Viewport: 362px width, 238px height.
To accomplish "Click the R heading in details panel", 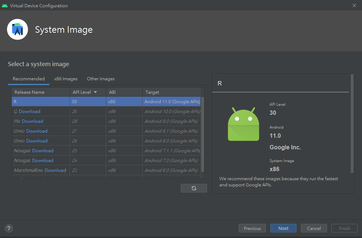I will click(219, 83).
